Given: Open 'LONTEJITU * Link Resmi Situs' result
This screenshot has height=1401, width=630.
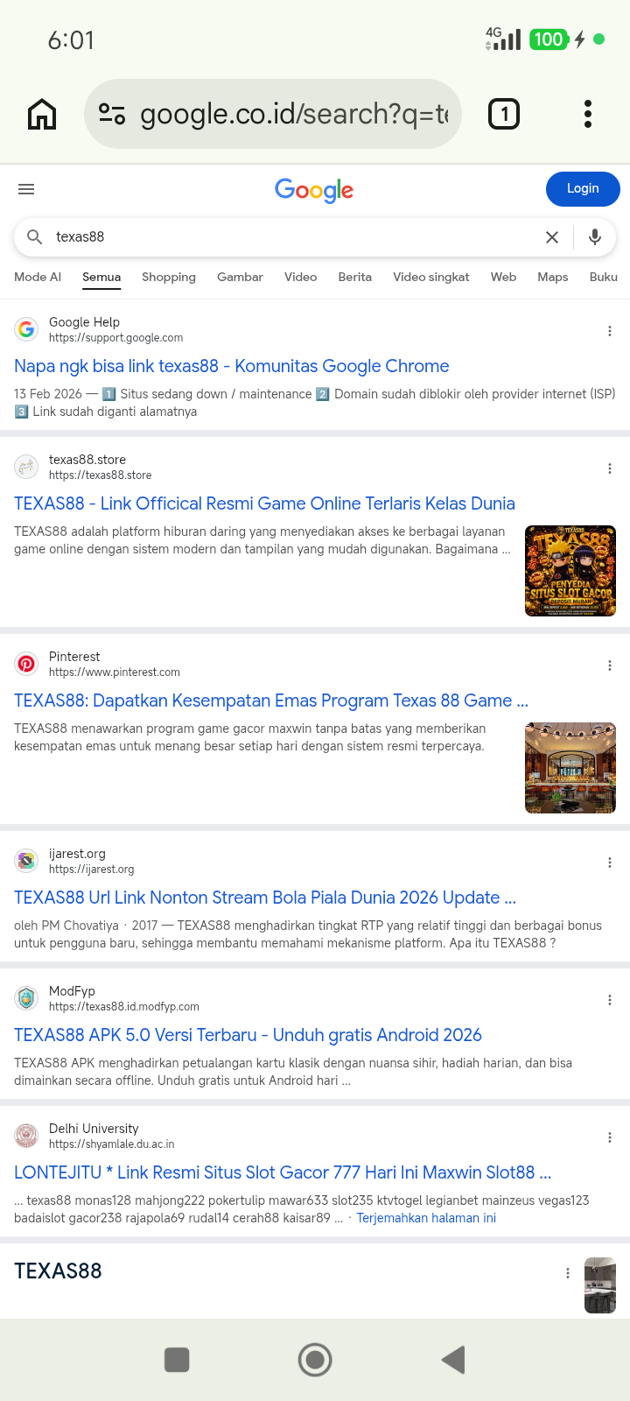Looking at the screenshot, I should point(283,1172).
